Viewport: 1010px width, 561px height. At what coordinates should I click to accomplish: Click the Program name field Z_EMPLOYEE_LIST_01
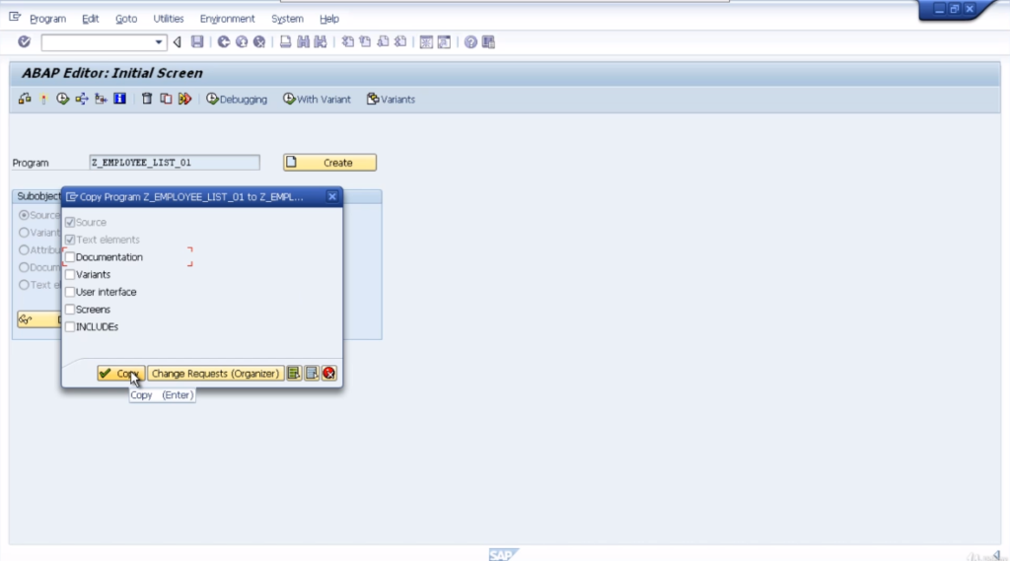click(x=175, y=163)
